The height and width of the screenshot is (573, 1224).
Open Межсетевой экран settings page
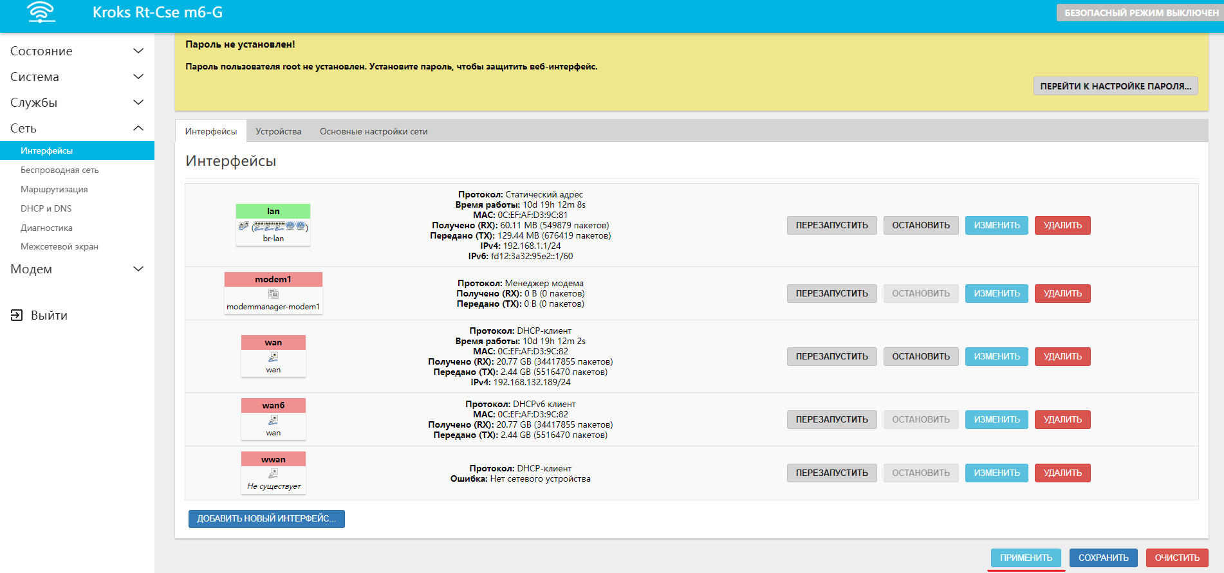pyautogui.click(x=59, y=246)
